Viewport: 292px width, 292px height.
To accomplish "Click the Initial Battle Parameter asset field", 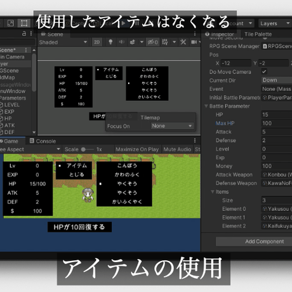I will pyautogui.click(x=277, y=98).
